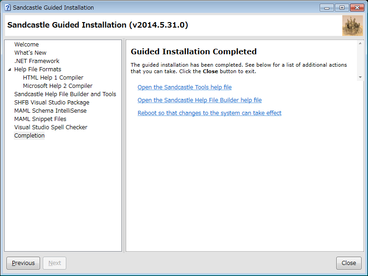Click the Previous button

tap(23, 263)
